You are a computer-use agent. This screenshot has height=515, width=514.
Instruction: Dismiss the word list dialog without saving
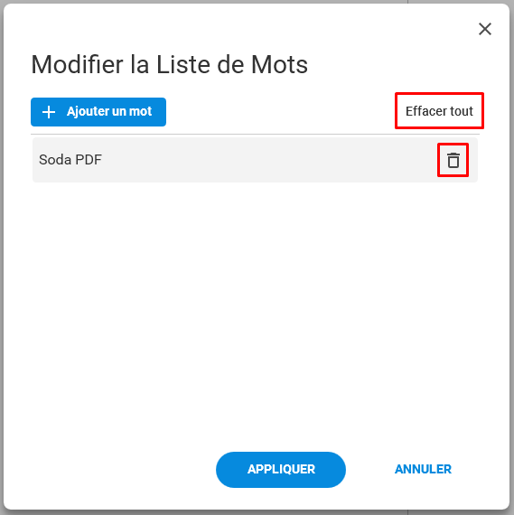(x=423, y=469)
